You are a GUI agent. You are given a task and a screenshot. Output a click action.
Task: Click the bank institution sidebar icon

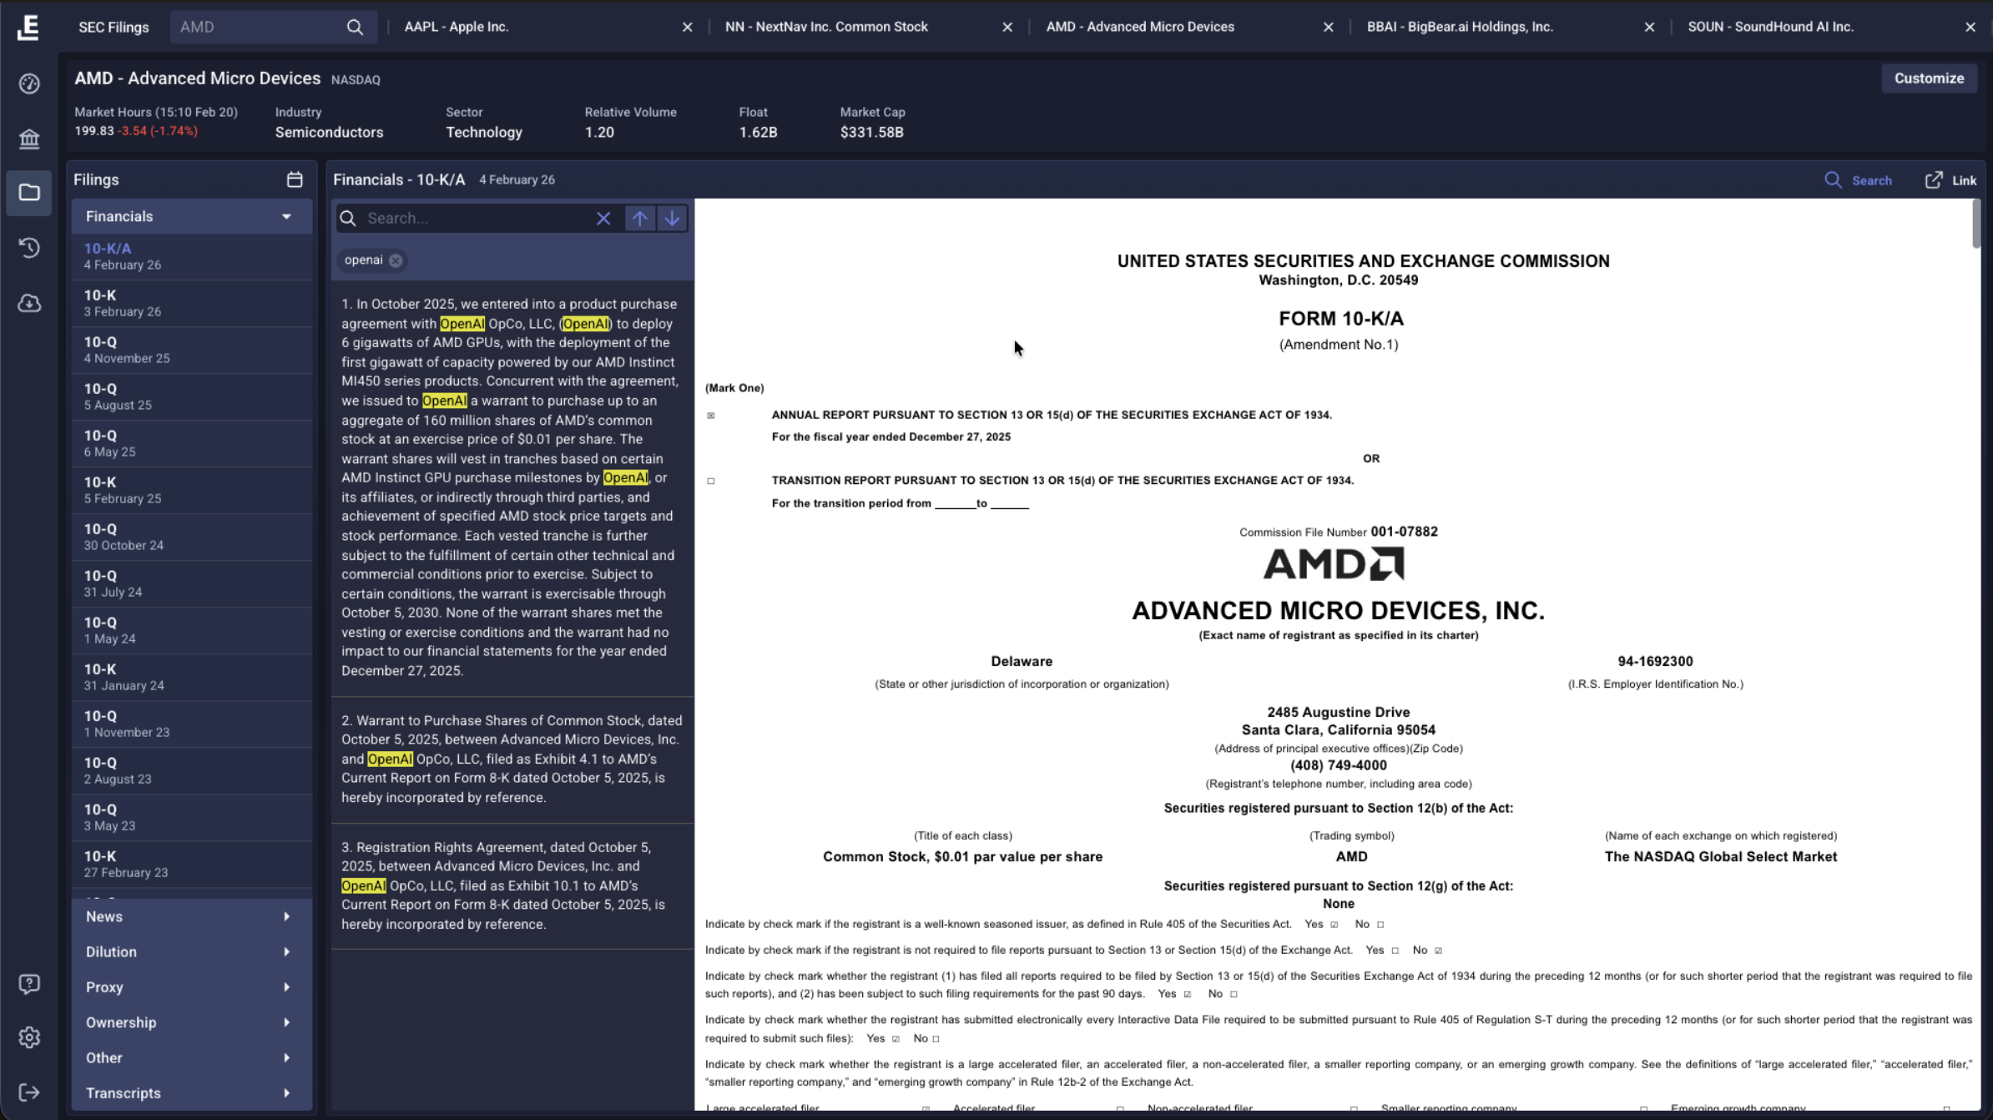pyautogui.click(x=29, y=138)
